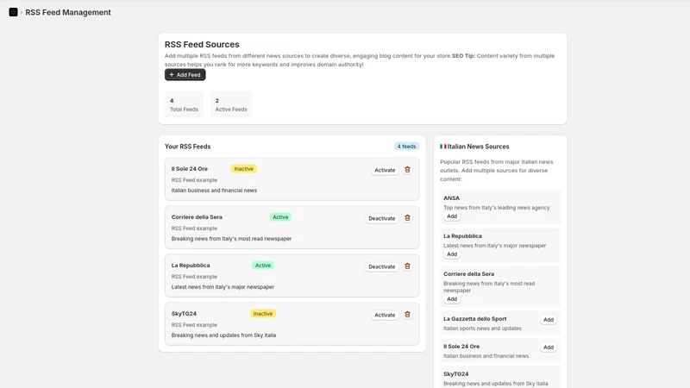Screen dimensions: 690x388
Task: Add La Repubblica from Italian sources
Action: pyautogui.click(x=452, y=254)
